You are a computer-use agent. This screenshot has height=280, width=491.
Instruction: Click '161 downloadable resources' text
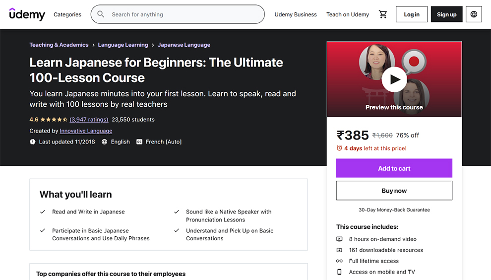(x=386, y=250)
